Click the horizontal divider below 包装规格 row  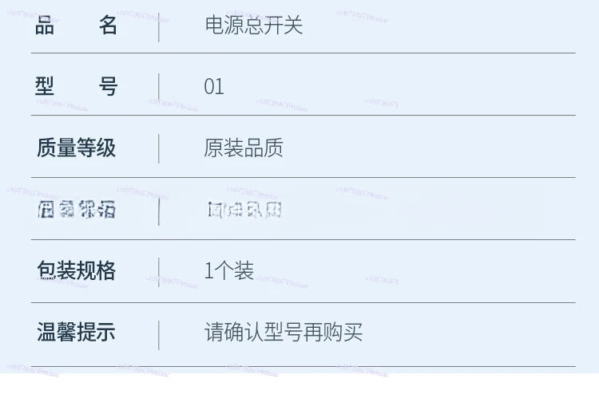(x=303, y=302)
